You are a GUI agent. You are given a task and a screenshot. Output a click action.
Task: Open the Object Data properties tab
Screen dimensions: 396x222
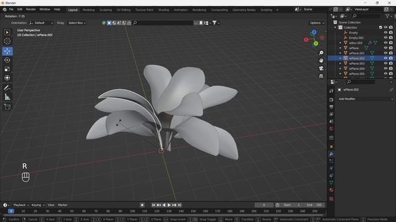tap(332, 183)
